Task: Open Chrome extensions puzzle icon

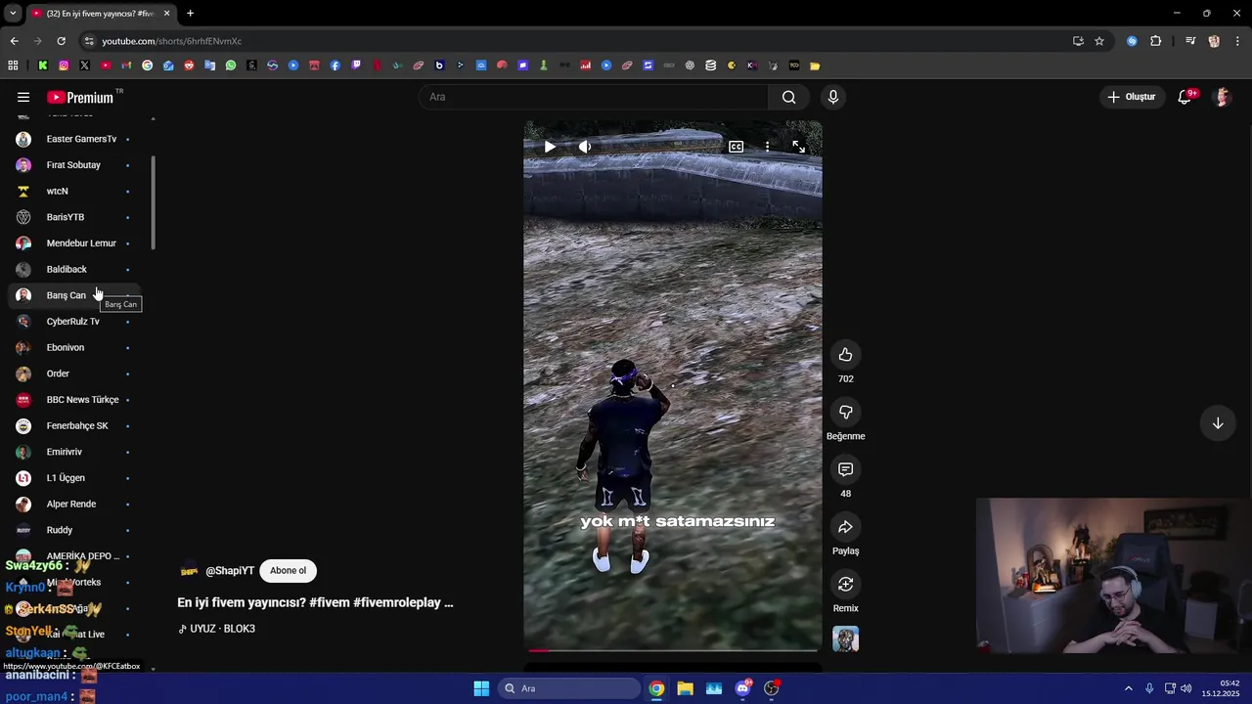Action: pyautogui.click(x=1156, y=41)
